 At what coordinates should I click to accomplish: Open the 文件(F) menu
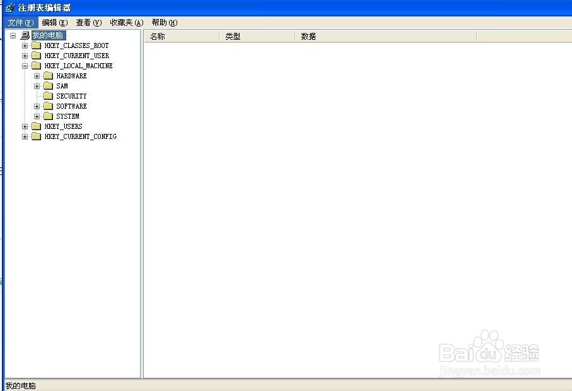(21, 23)
